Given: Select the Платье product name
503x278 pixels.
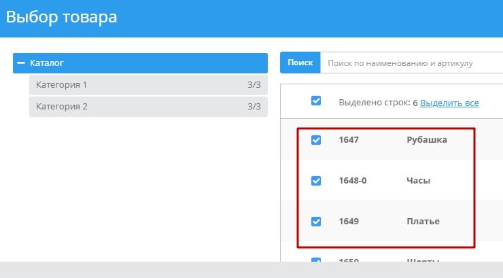Looking at the screenshot, I should 422,222.
